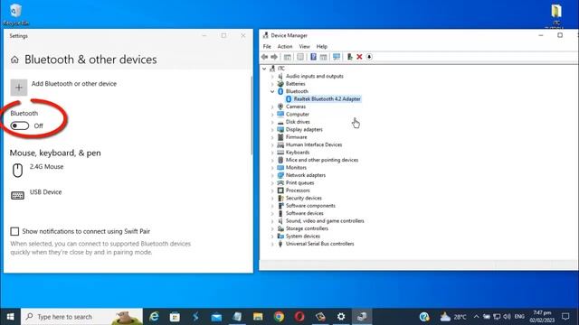The width and height of the screenshot is (579, 325).
Task: Select the USB Device keyboard icon
Action: [x=17, y=195]
